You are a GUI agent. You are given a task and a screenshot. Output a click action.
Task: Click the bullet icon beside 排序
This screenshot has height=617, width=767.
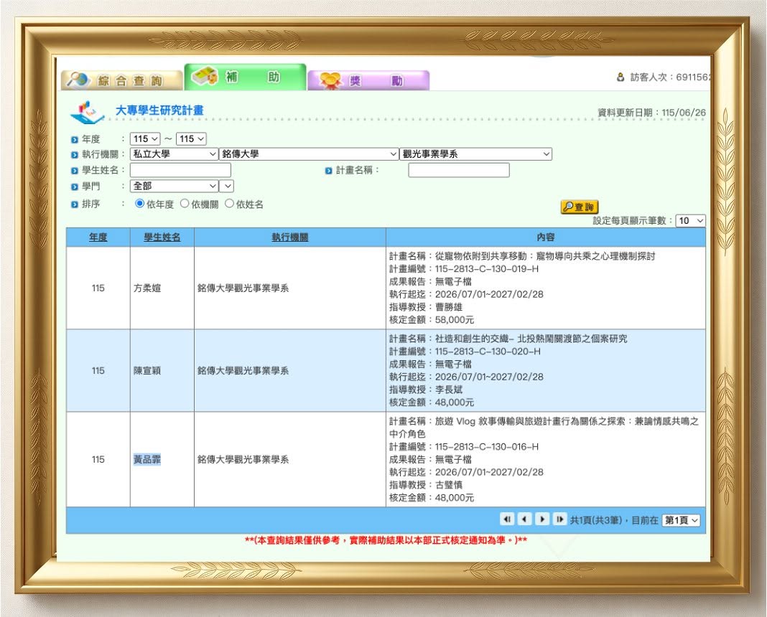(75, 204)
